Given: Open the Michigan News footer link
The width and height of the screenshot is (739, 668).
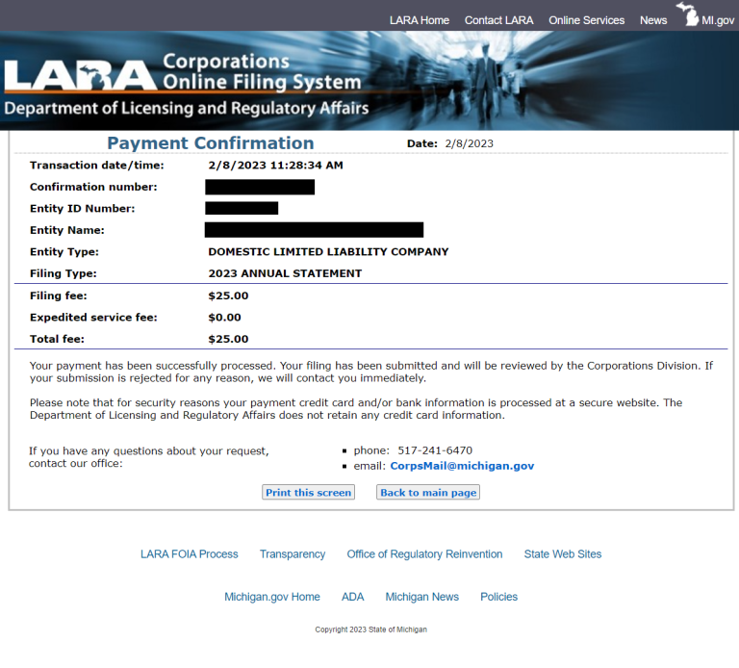Looking at the screenshot, I should [421, 597].
